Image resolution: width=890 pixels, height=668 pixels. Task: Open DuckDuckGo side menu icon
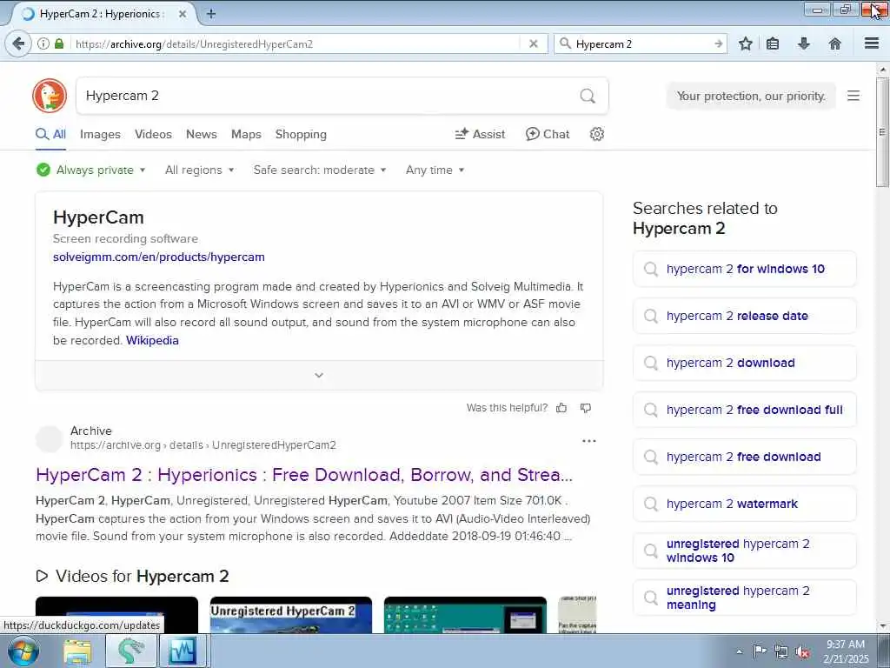[853, 96]
